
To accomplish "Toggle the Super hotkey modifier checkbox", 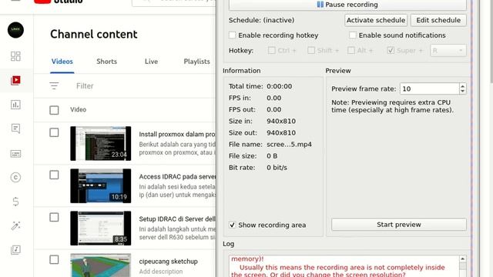I will [x=391, y=50].
